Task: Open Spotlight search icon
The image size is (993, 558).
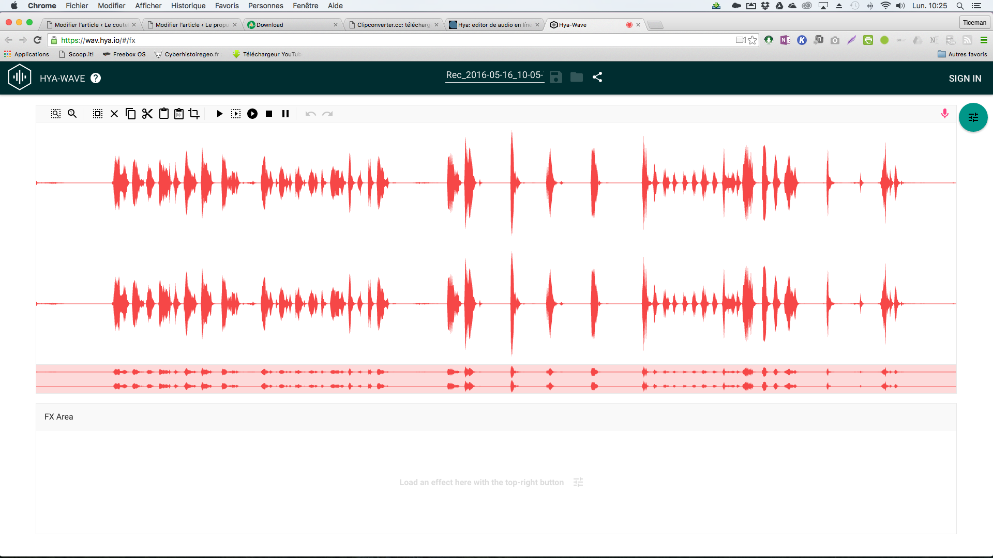Action: pyautogui.click(x=960, y=6)
